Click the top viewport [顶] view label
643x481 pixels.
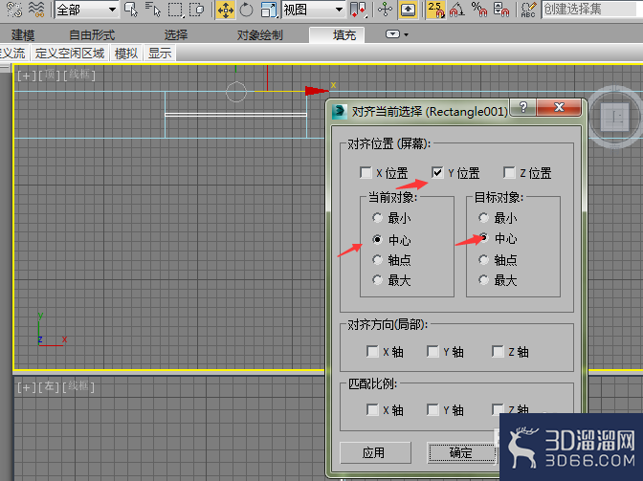pos(50,75)
